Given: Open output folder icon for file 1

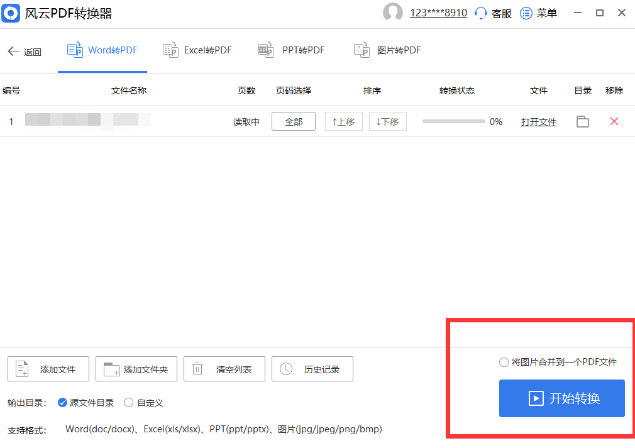Looking at the screenshot, I should [x=583, y=121].
